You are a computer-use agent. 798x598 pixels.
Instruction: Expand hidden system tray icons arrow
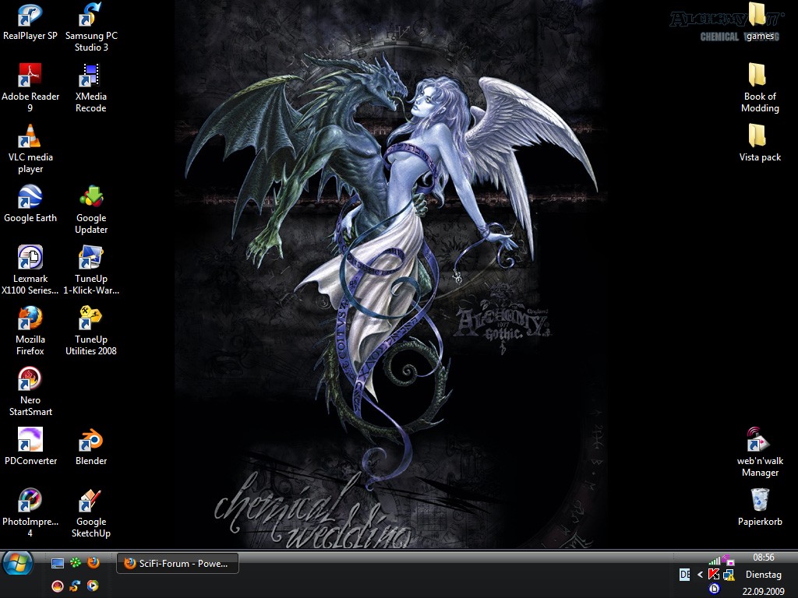700,575
